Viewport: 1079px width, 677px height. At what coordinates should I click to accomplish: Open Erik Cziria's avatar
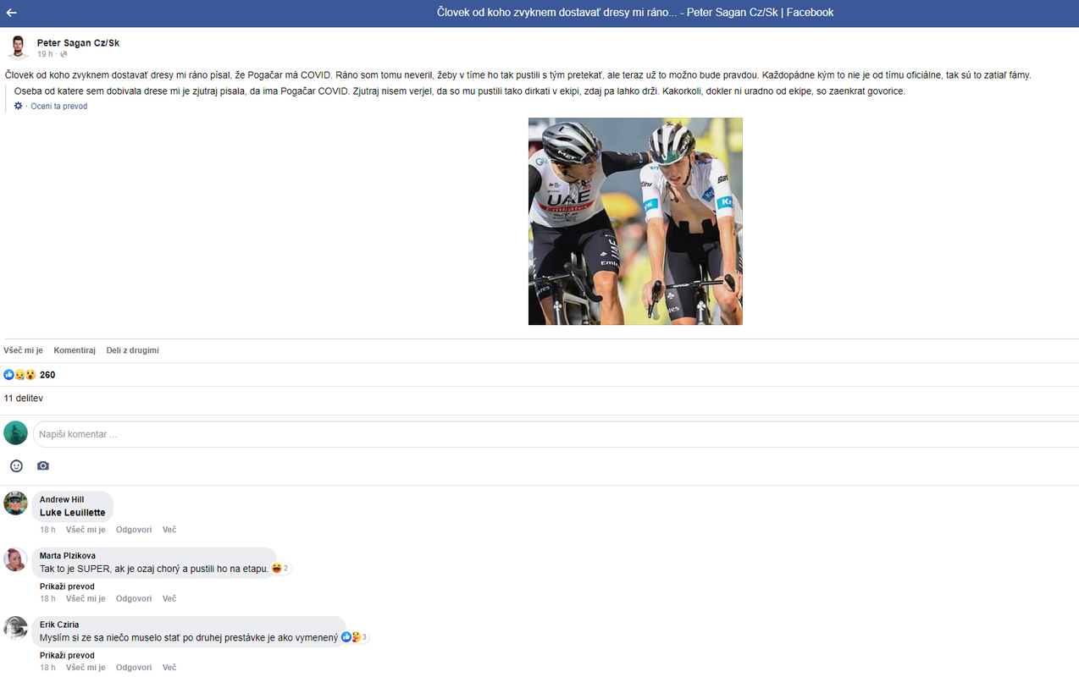[x=15, y=628]
